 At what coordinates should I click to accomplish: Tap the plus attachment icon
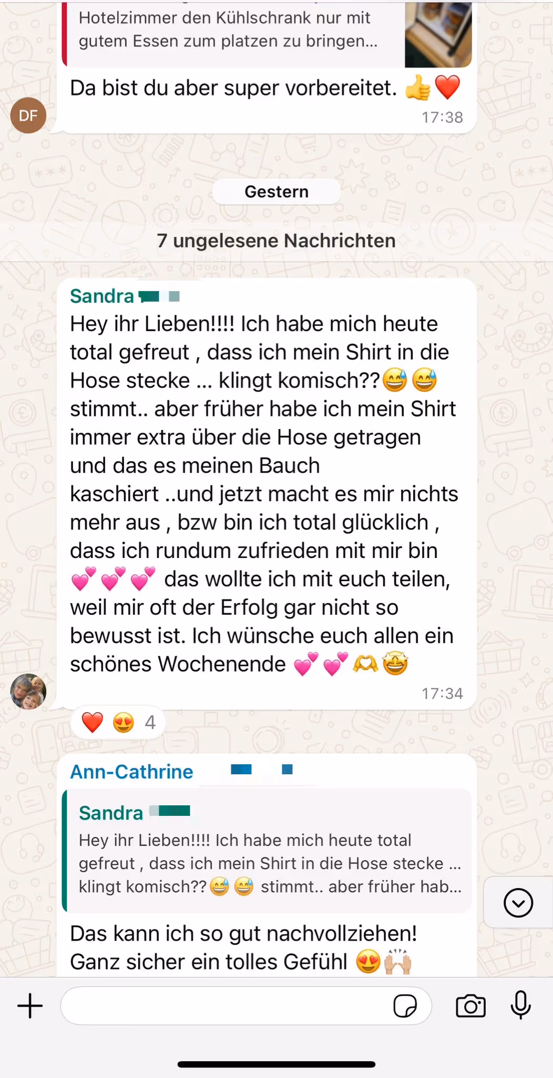pyautogui.click(x=30, y=1006)
